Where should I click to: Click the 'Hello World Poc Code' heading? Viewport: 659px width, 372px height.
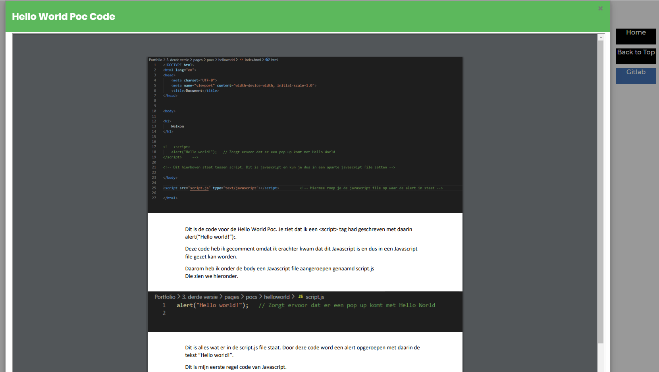pyautogui.click(x=64, y=17)
